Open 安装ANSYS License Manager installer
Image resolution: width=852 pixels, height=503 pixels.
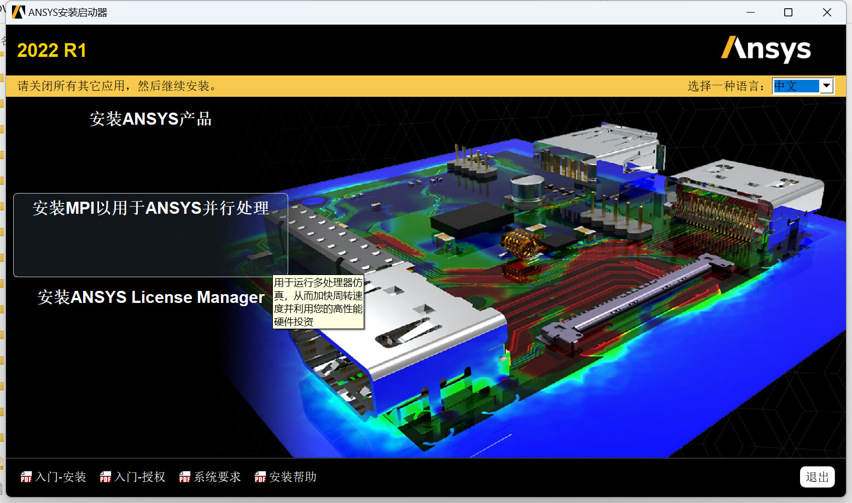tap(151, 297)
